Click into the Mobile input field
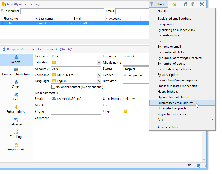 pos(76,105)
